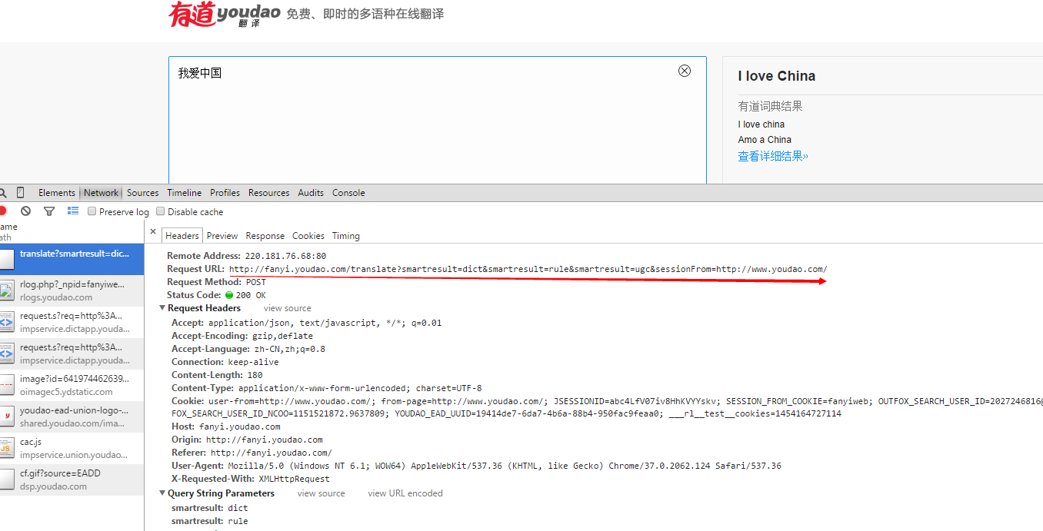Screen dimensions: 1043x531
Task: Toggle device mode phone icon in DevTools
Action: (21, 193)
